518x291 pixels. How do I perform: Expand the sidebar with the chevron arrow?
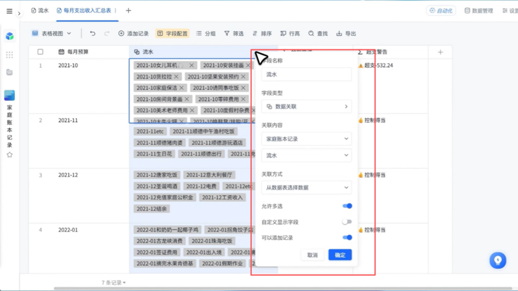click(19, 14)
